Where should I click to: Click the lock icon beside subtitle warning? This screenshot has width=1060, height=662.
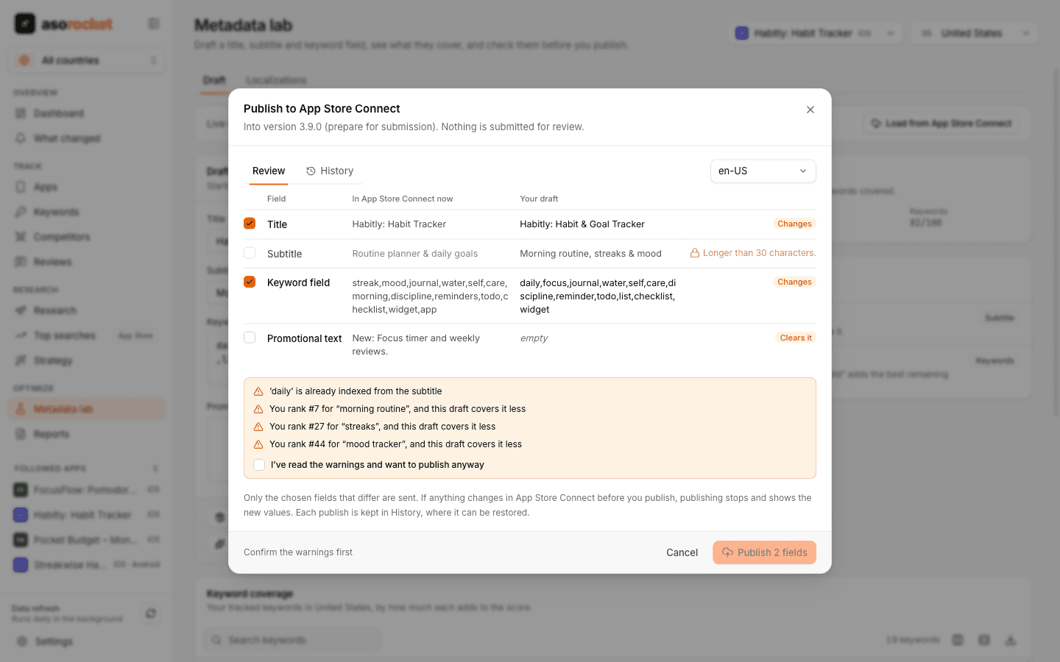pos(694,253)
